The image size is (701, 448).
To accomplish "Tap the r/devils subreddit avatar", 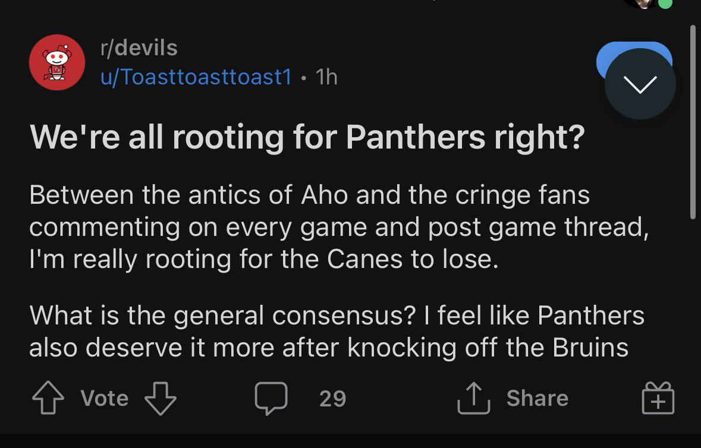I will coord(57,62).
